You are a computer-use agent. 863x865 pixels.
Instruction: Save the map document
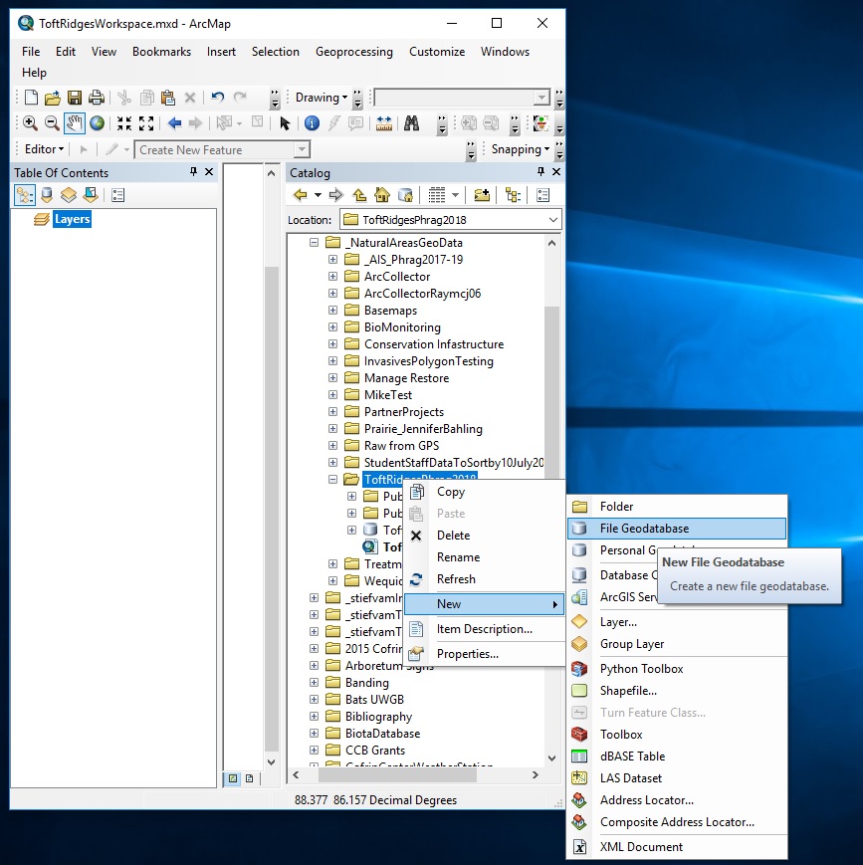pyautogui.click(x=75, y=98)
